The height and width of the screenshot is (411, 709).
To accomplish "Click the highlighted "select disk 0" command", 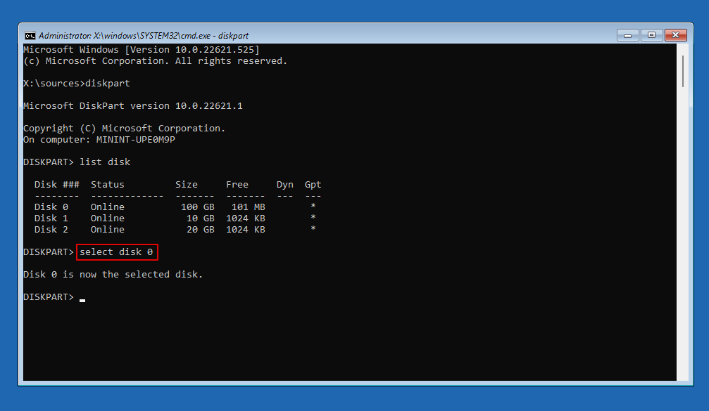I will [x=117, y=252].
